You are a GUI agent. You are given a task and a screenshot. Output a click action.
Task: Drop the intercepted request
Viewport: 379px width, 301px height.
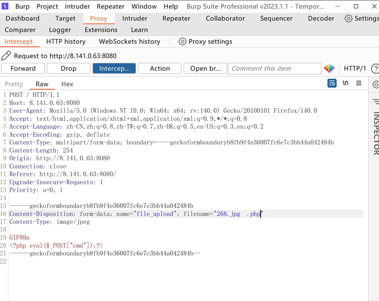(69, 68)
